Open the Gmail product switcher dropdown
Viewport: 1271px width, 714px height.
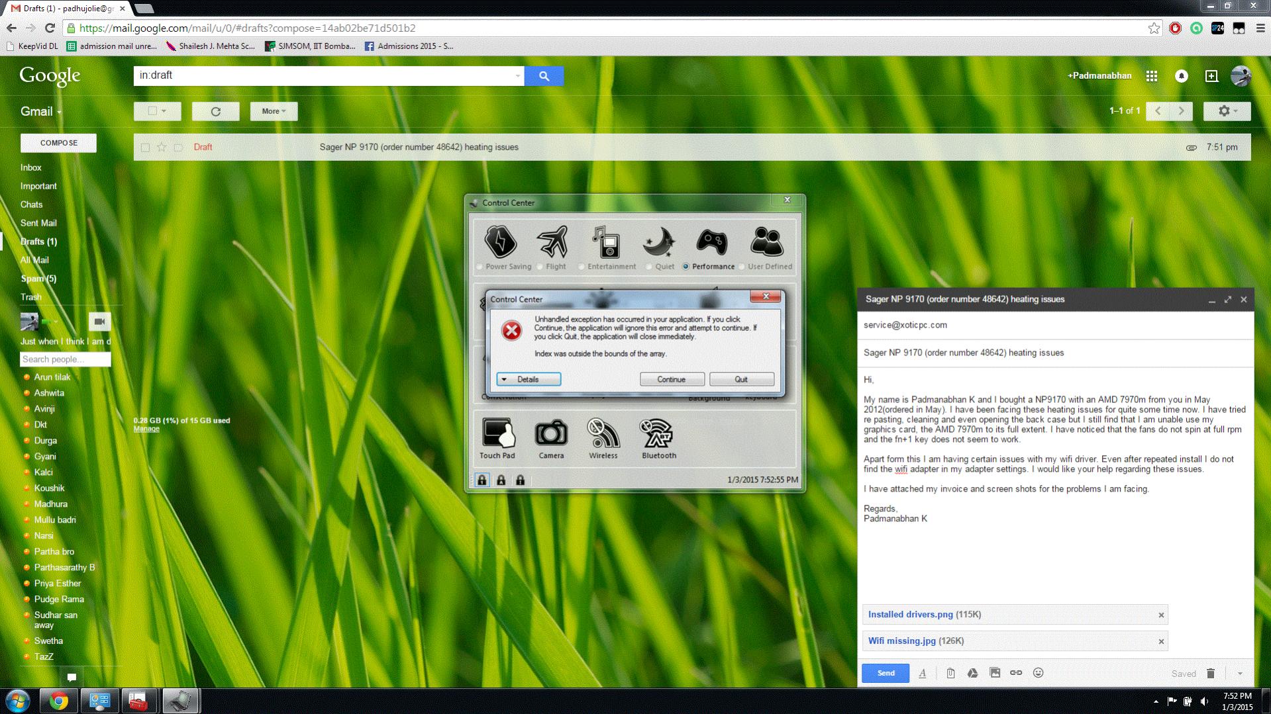pos(40,111)
